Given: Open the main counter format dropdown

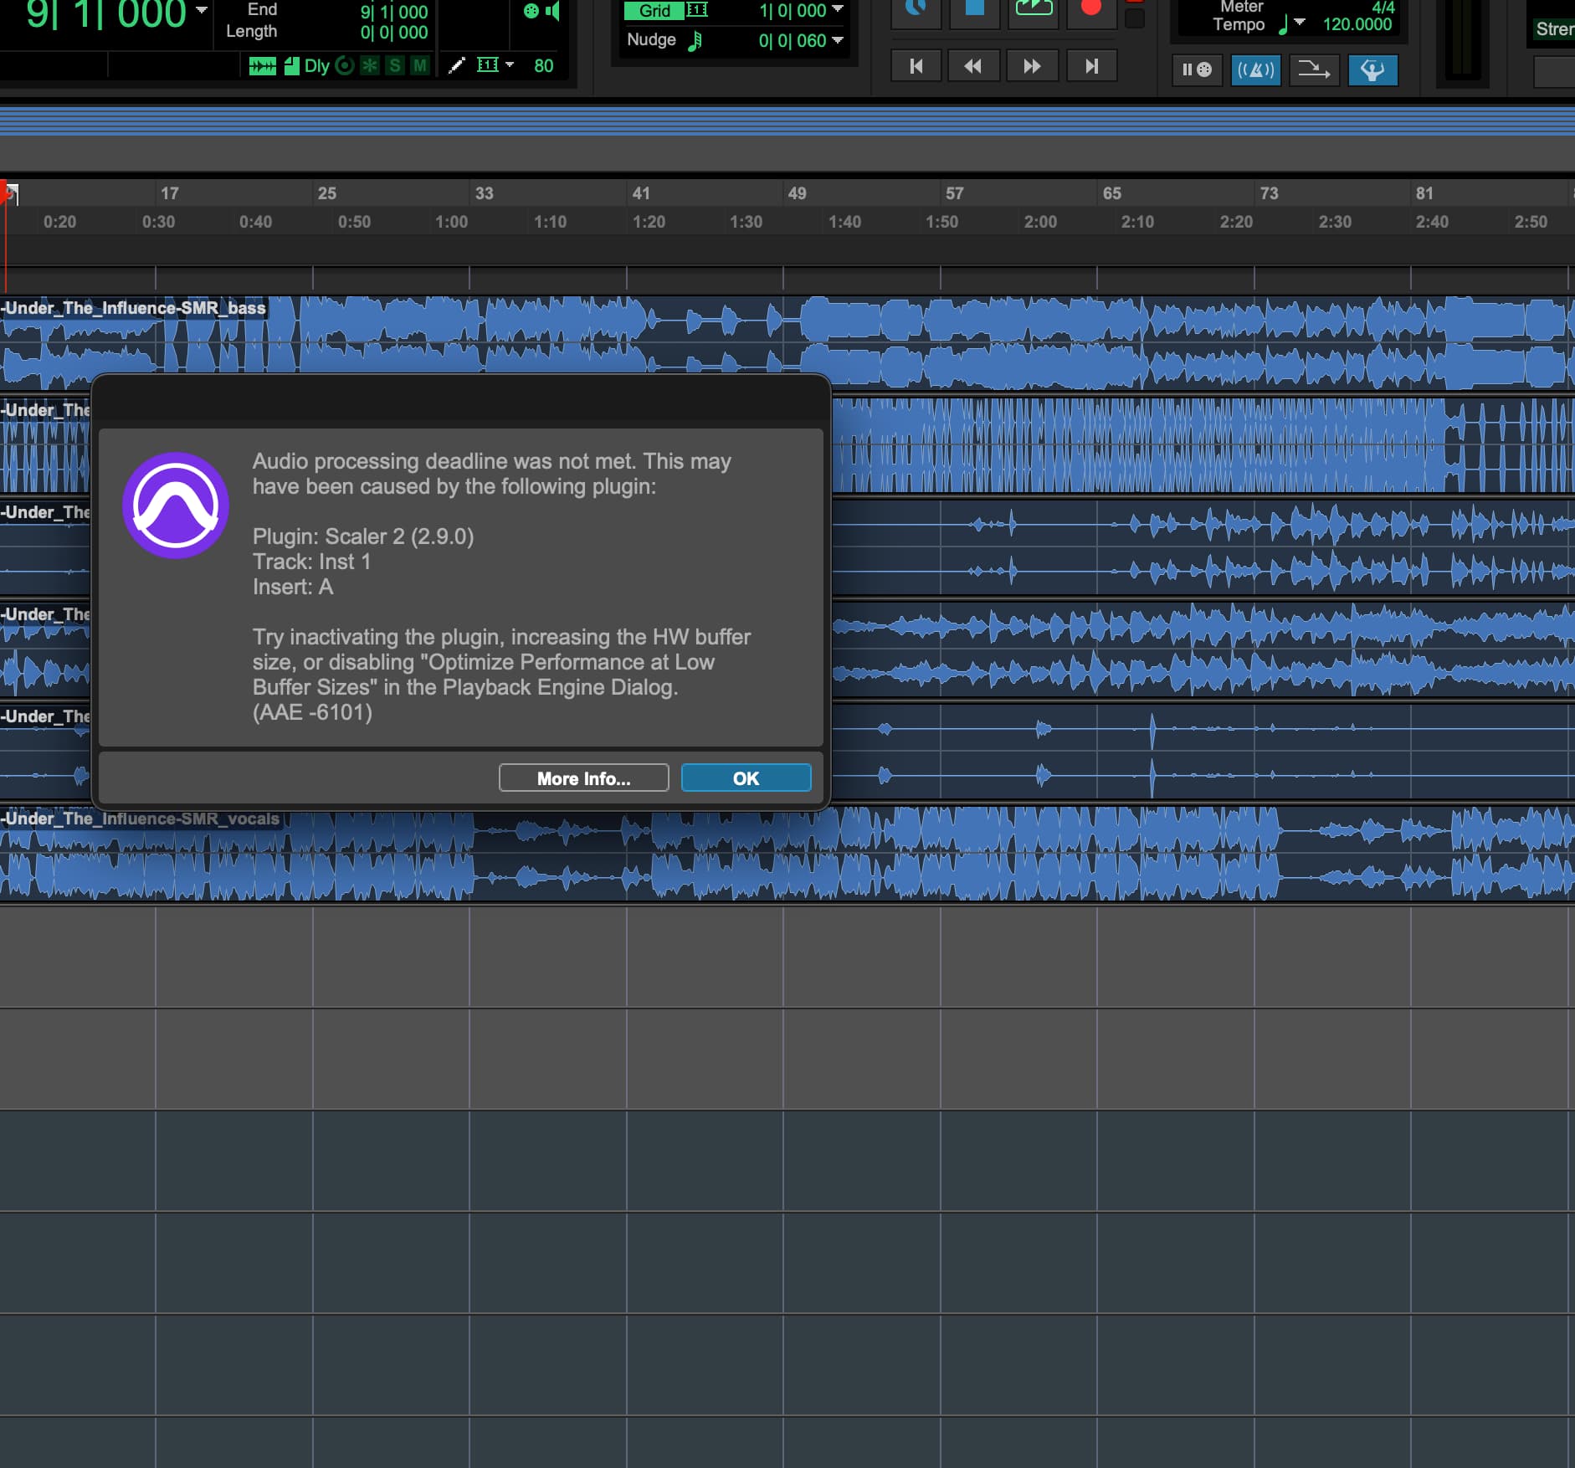Looking at the screenshot, I should [202, 10].
